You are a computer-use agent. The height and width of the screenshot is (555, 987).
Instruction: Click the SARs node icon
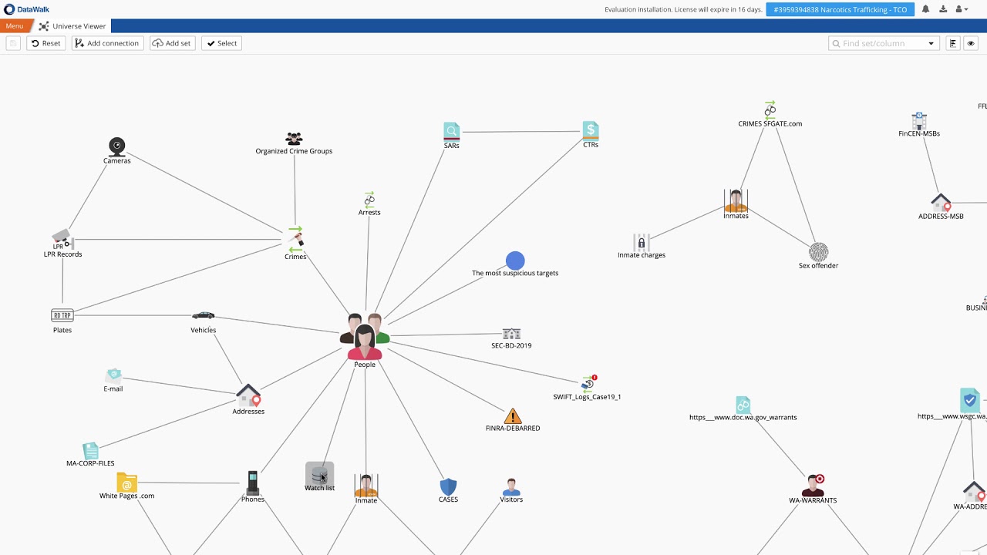point(452,131)
